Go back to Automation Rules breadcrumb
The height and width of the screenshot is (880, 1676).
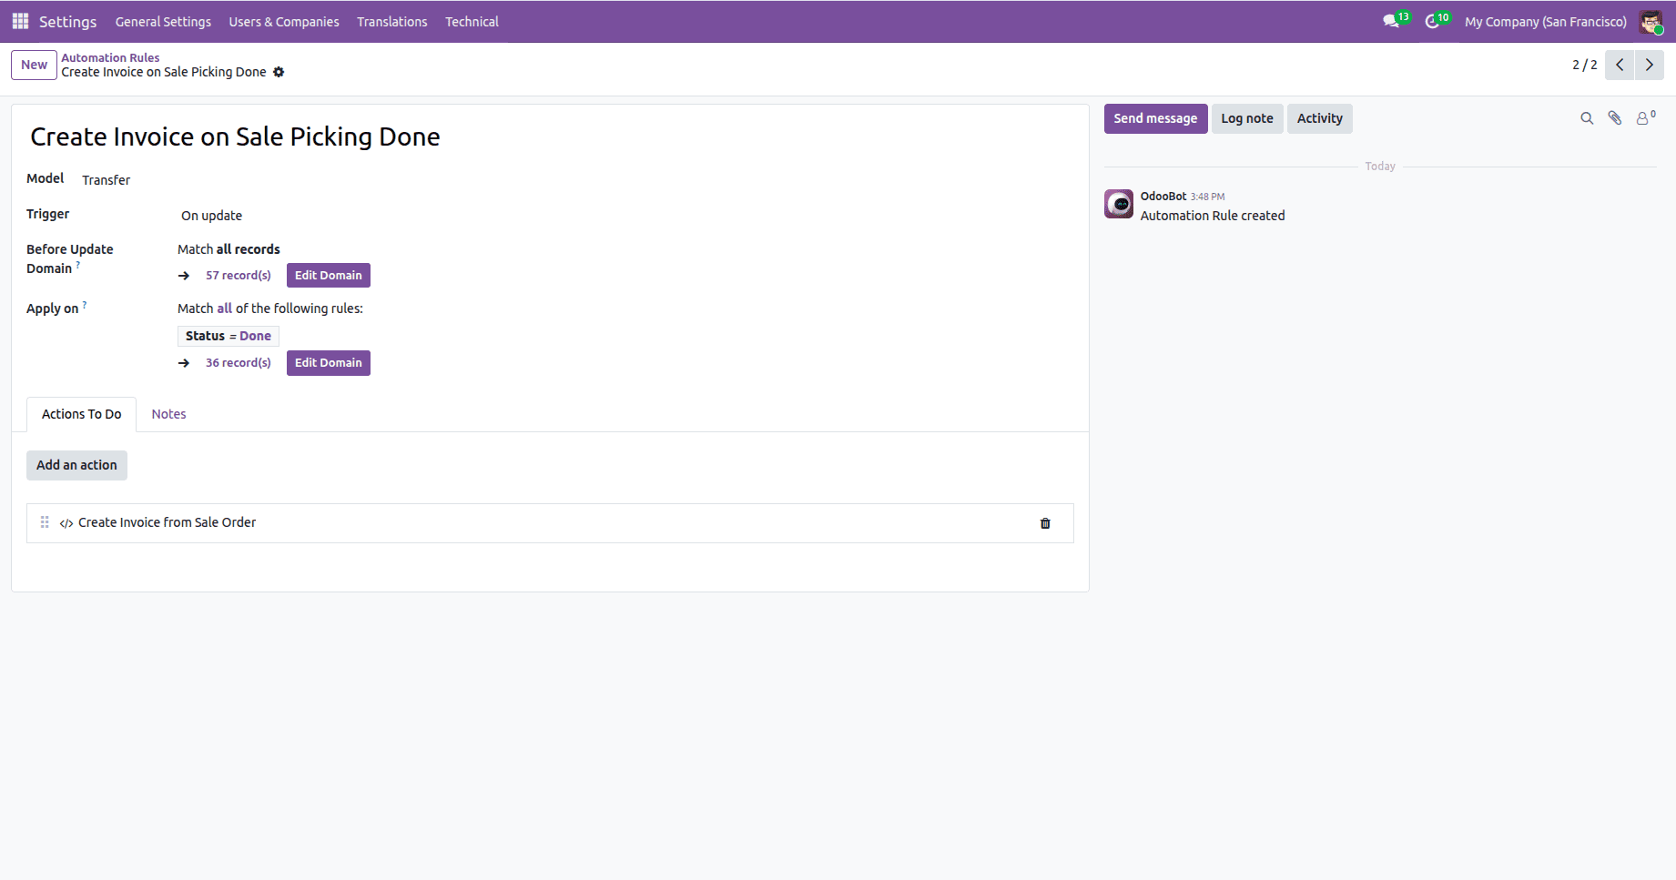pos(110,57)
